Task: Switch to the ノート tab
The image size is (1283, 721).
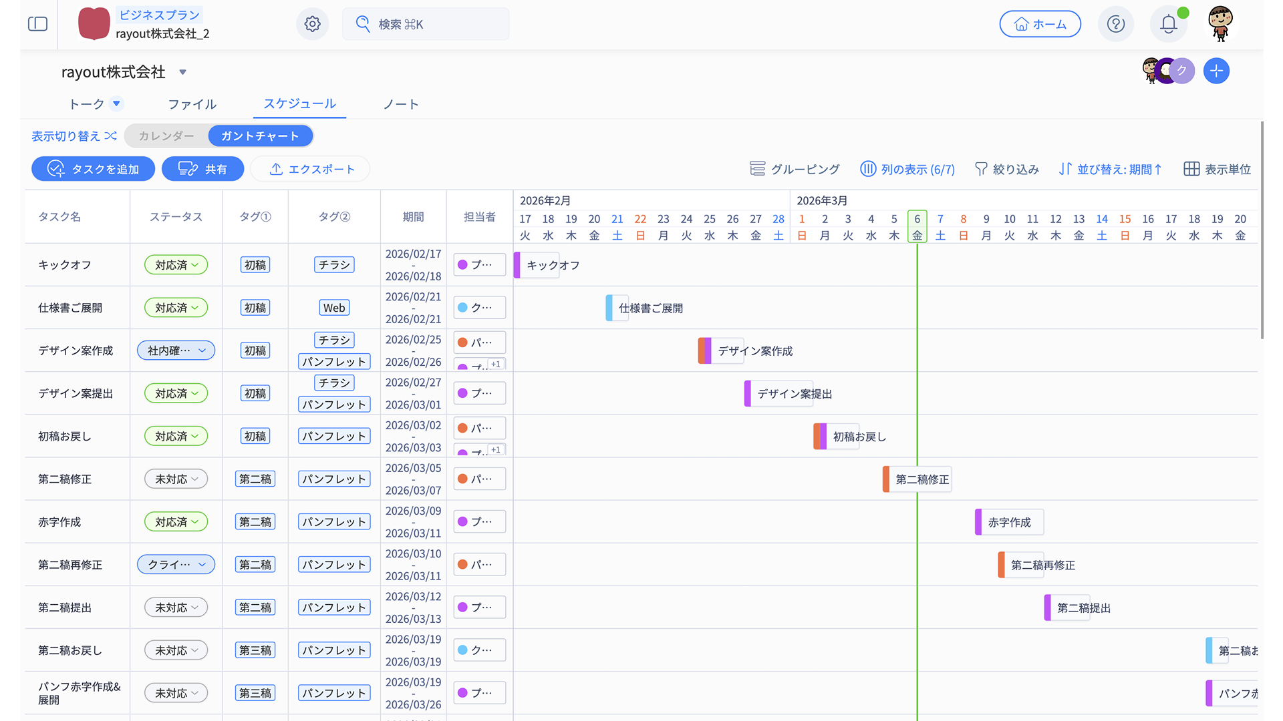Action: (x=400, y=104)
